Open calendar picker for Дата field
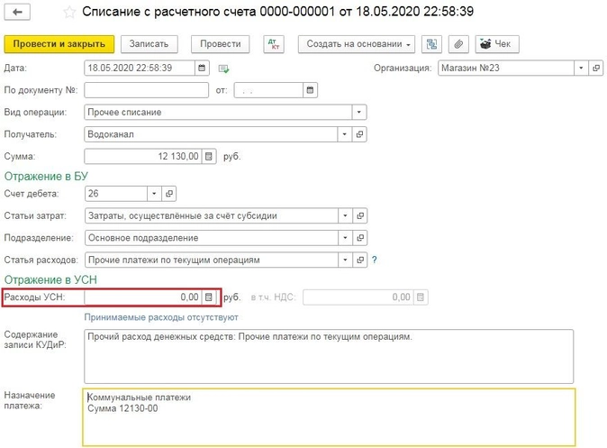This screenshot has width=607, height=448. tap(202, 69)
